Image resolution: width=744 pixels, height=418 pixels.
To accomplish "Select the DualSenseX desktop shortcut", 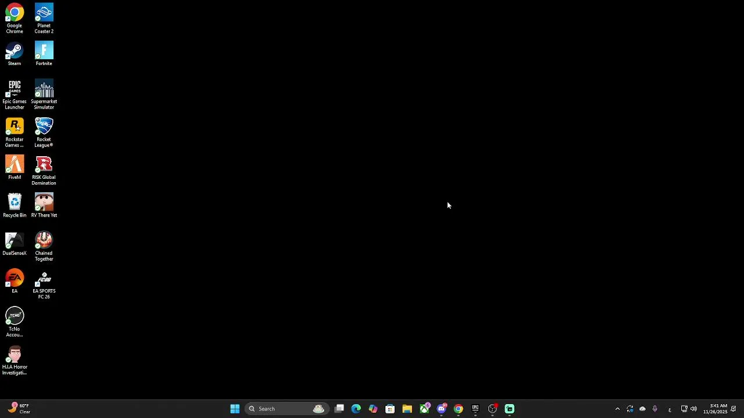I will click(x=15, y=244).
